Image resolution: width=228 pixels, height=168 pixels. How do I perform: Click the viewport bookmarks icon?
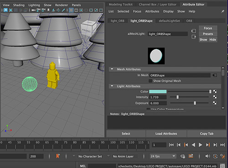click(48, 10)
